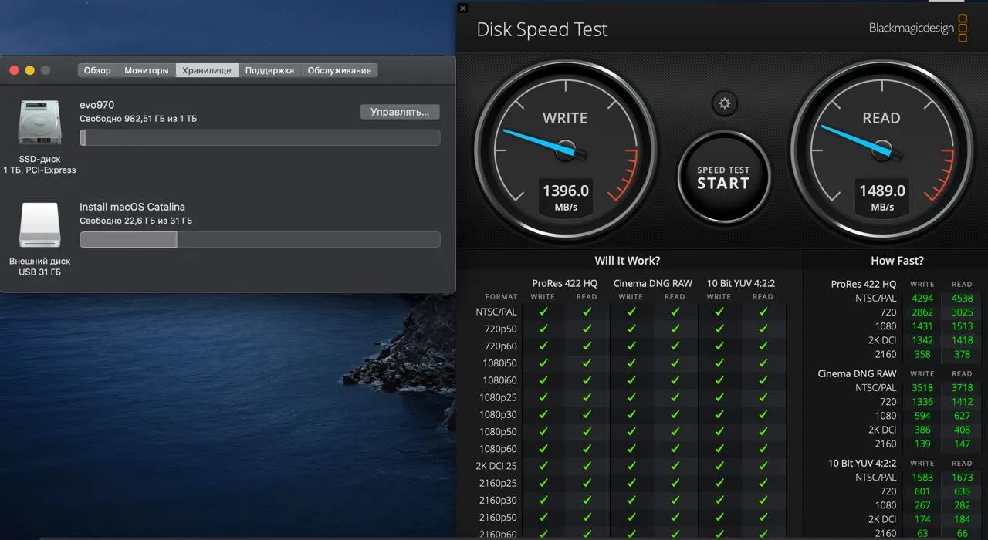The height and width of the screenshot is (540, 988).
Task: Click 10 Bit YUV read checkmark for 1080p50
Action: point(763,431)
